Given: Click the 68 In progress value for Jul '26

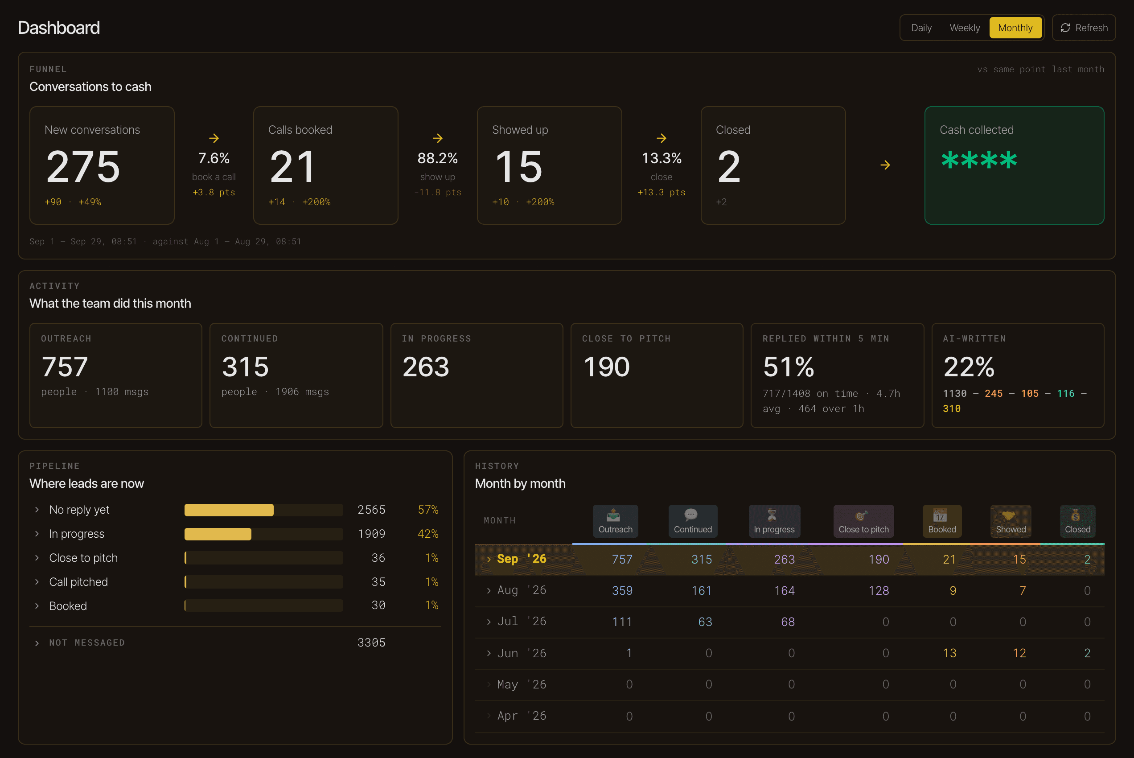Looking at the screenshot, I should pyautogui.click(x=788, y=622).
